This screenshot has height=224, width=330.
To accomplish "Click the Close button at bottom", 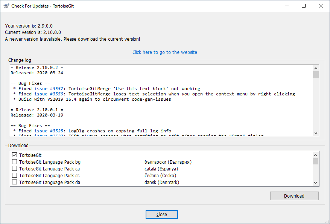I will (161, 214).
